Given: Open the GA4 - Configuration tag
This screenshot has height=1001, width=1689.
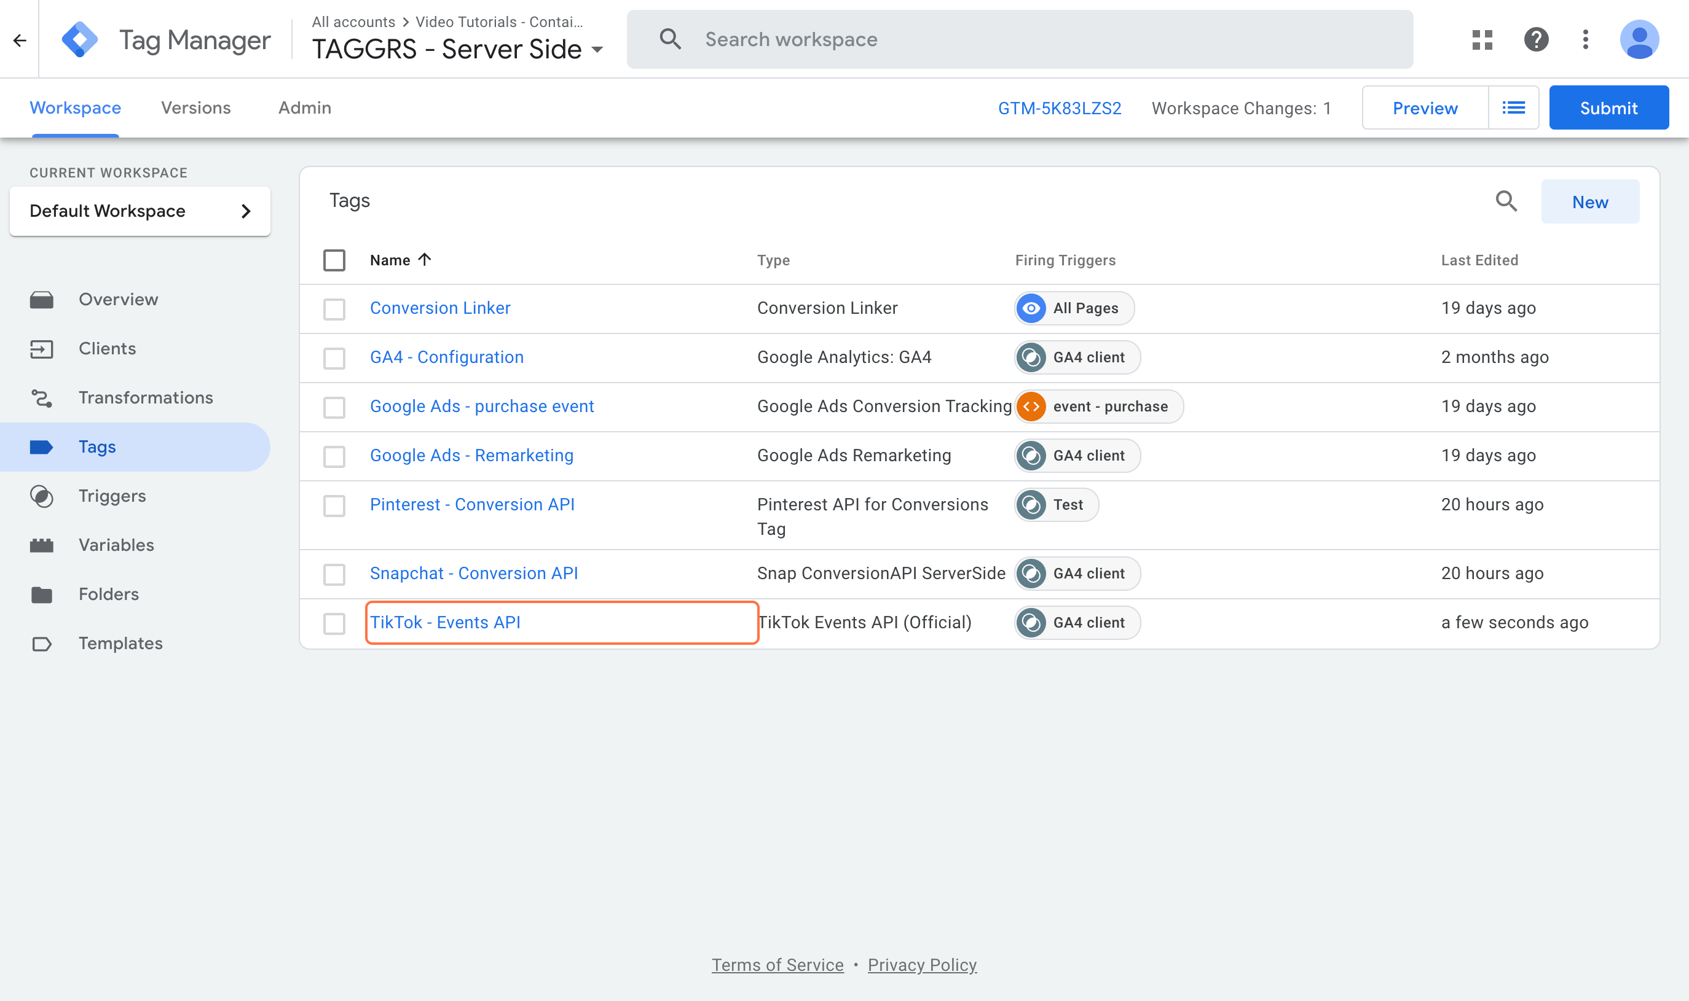Looking at the screenshot, I should click(446, 357).
